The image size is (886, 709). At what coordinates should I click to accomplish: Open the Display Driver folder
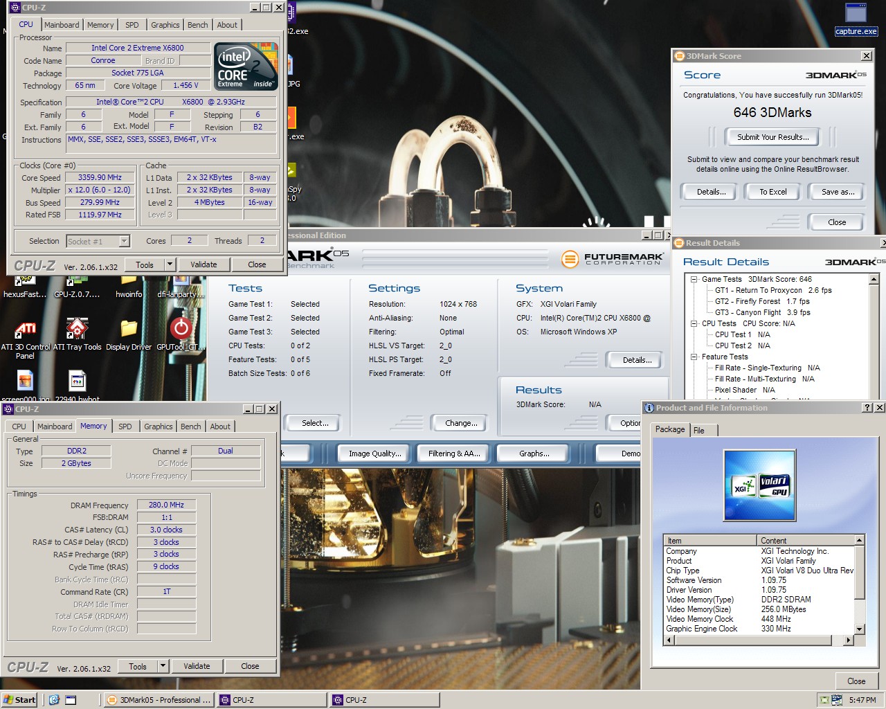click(x=129, y=335)
